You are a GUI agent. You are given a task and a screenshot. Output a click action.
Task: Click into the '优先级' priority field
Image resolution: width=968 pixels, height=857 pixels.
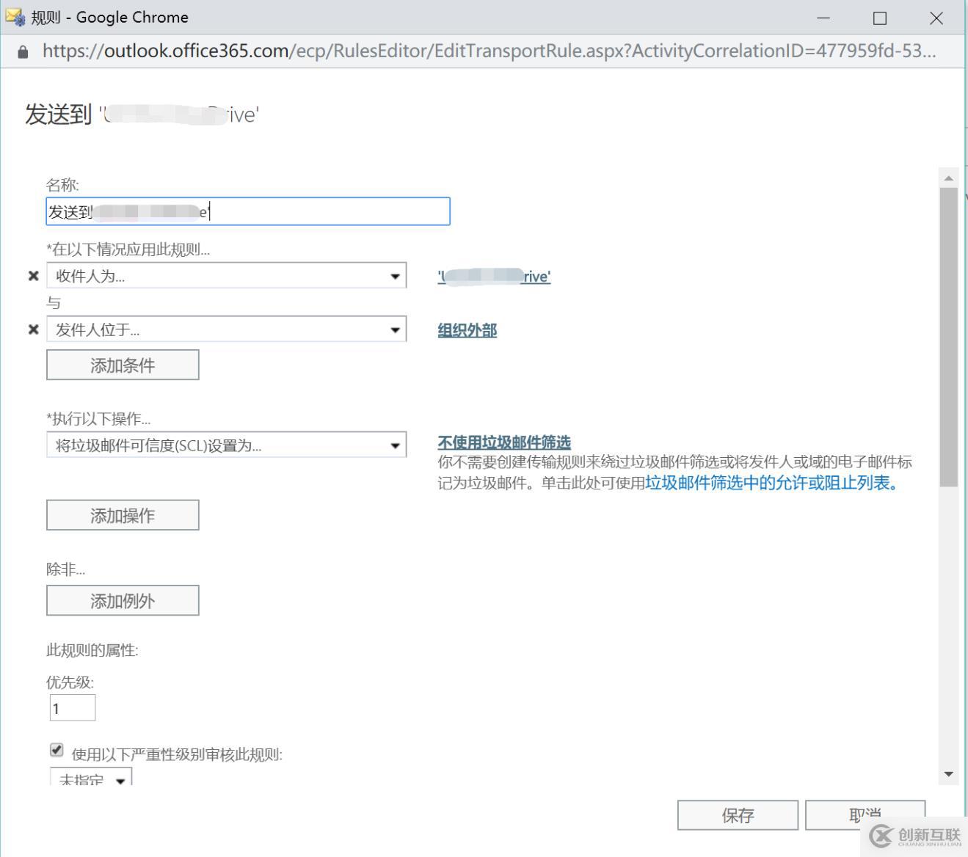tap(72, 708)
